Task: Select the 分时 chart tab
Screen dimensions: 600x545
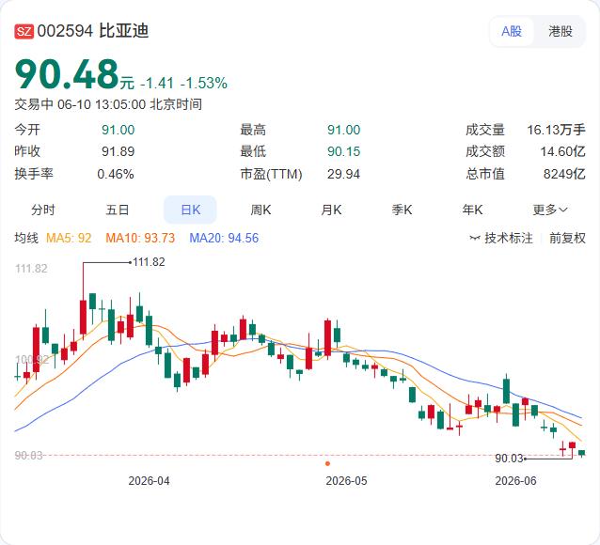Action: pyautogui.click(x=43, y=210)
